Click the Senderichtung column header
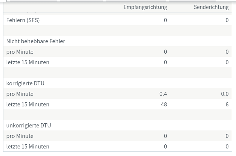The height and width of the screenshot is (156, 236). [211, 7]
